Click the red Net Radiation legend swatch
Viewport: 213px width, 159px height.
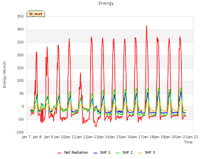tap(59, 153)
